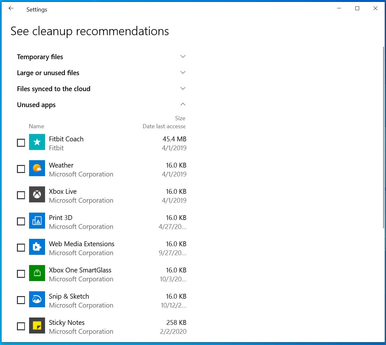Close the Settings window

(375, 8)
